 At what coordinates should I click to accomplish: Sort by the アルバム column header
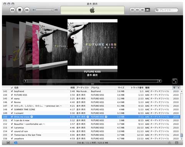[102, 88]
